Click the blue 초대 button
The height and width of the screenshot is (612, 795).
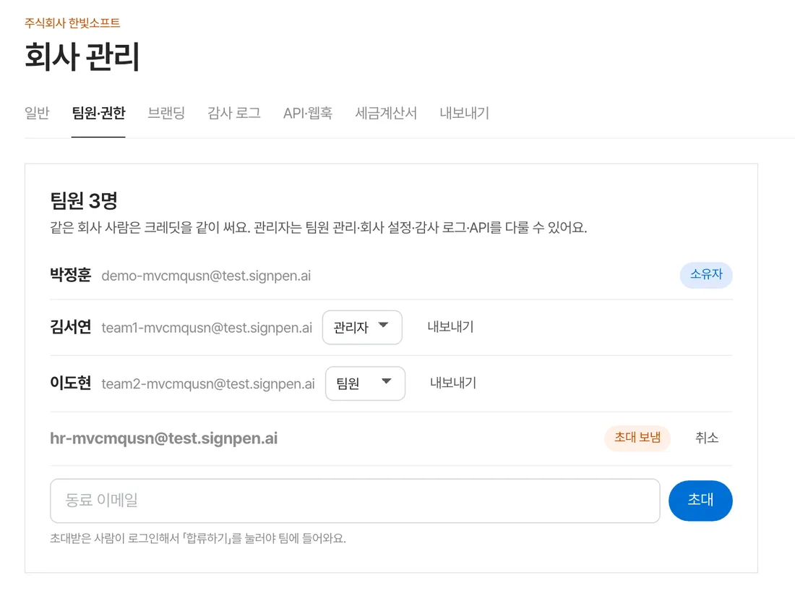point(700,501)
